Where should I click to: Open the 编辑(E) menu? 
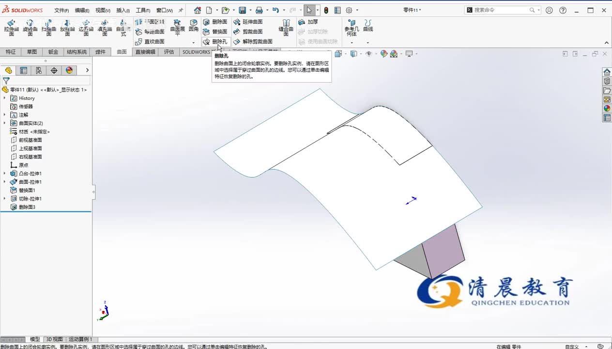tap(82, 10)
